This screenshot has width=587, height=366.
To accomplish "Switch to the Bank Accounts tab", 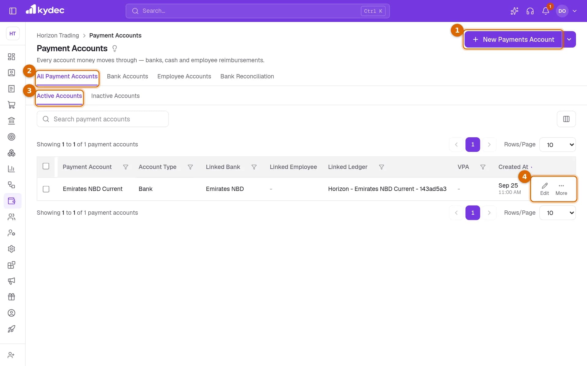I will [127, 76].
